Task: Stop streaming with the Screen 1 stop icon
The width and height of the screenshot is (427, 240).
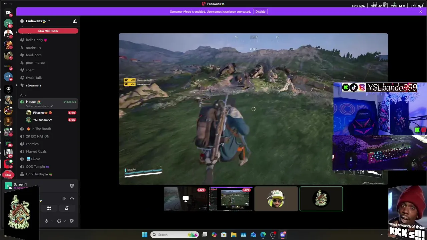Action: (x=72, y=186)
